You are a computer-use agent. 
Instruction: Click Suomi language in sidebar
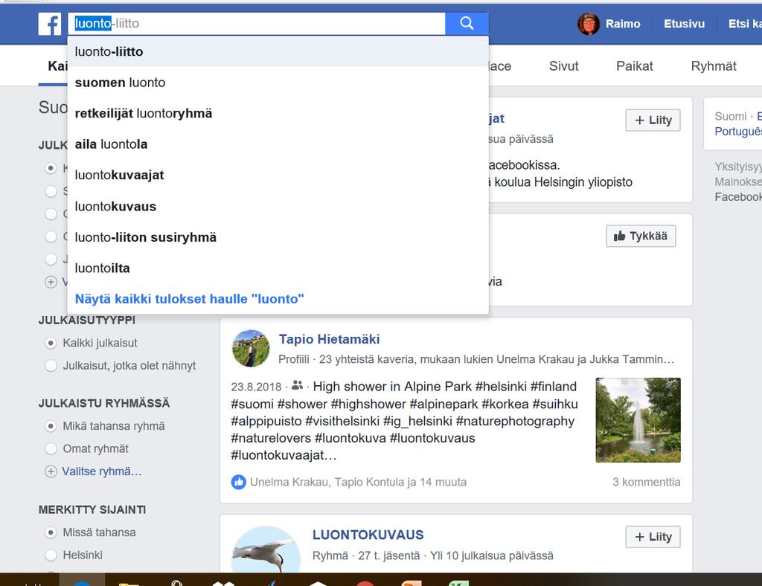click(730, 117)
